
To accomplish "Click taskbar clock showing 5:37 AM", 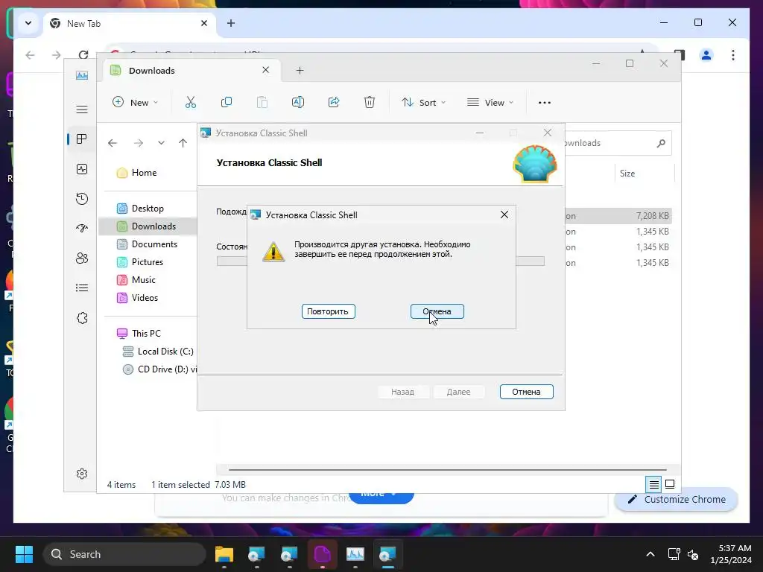I will (731, 554).
